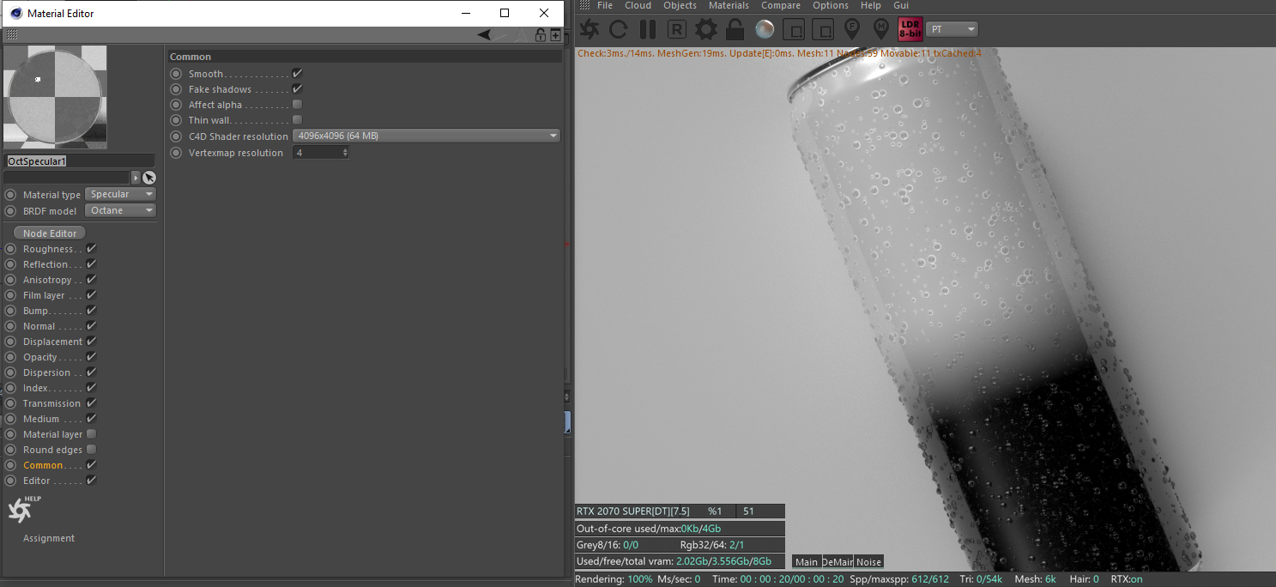The height and width of the screenshot is (587, 1276).
Task: Enable the Material layer checkbox
Action: 91,434
